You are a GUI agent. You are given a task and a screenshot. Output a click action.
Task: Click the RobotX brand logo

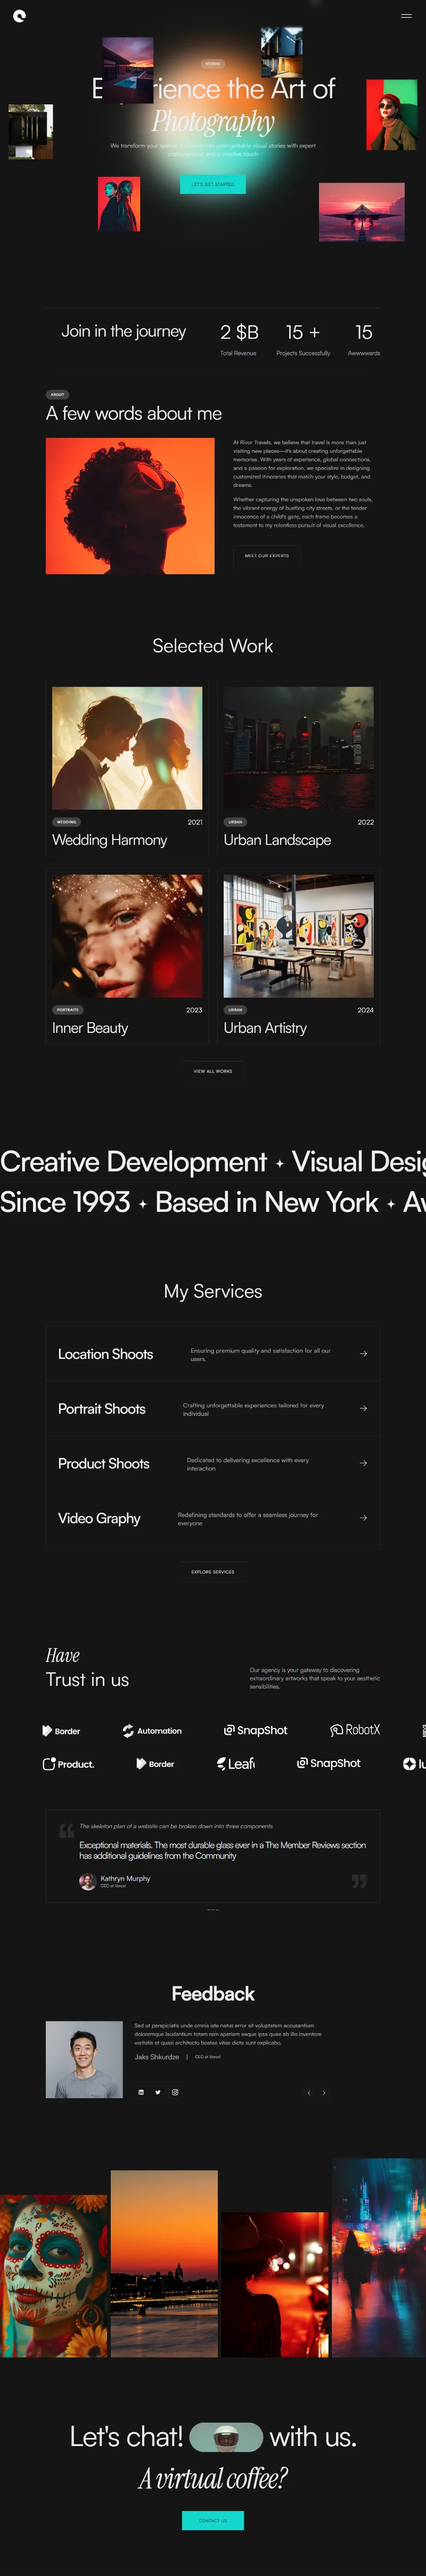[355, 1730]
